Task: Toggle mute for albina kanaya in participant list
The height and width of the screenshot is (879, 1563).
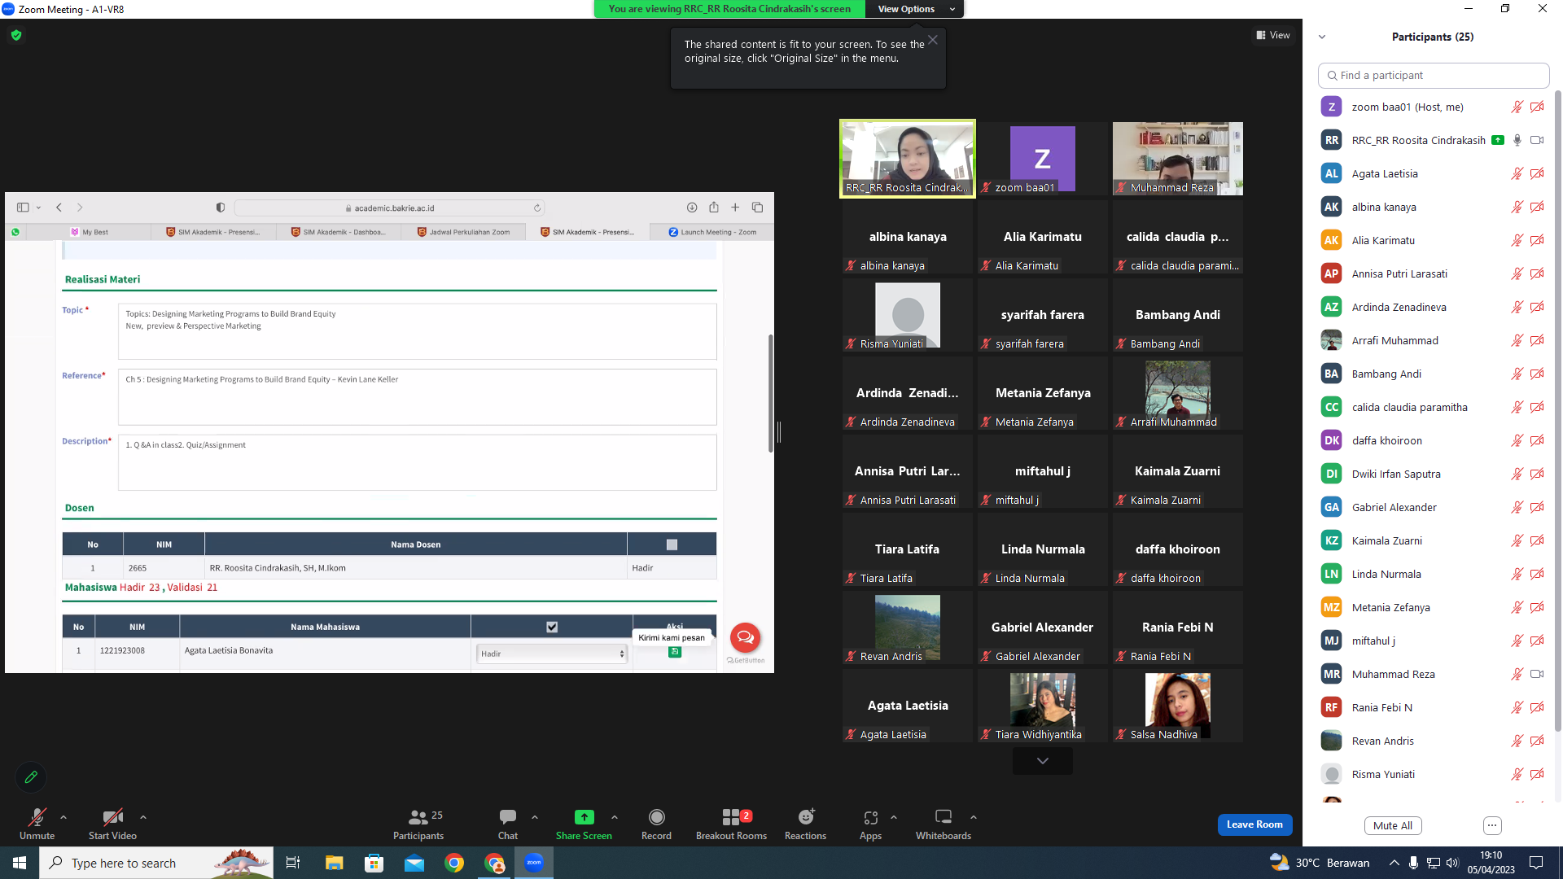Action: (x=1517, y=207)
